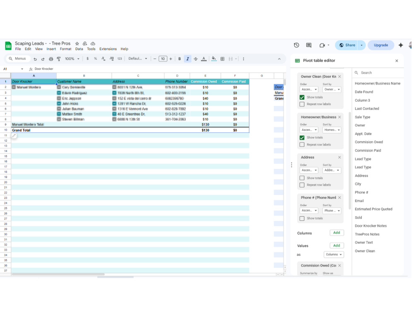Open the fill color picker
The image size is (414, 310).
pyautogui.click(x=214, y=59)
